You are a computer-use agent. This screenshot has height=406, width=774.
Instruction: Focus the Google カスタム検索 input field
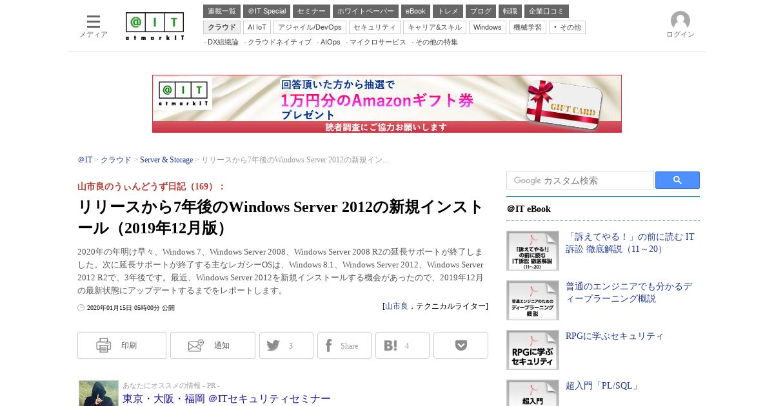coord(580,180)
